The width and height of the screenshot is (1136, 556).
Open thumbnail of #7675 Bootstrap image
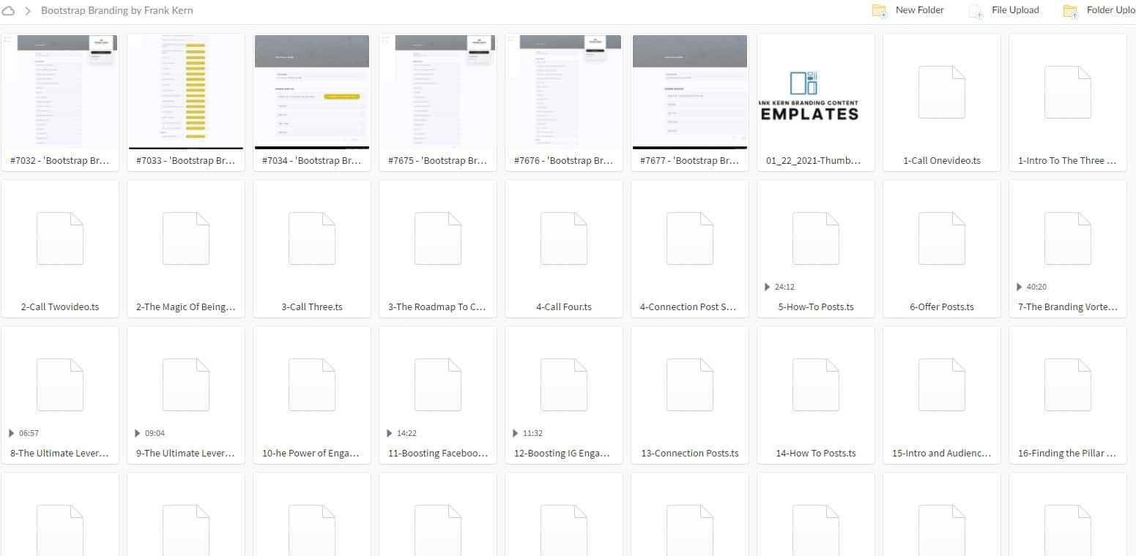(x=438, y=91)
